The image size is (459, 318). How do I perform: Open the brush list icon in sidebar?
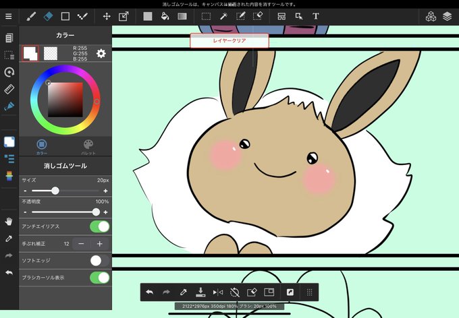pyautogui.click(x=9, y=159)
